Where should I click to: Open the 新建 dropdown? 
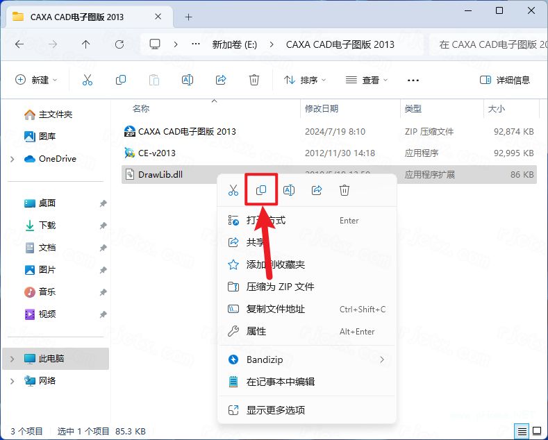[x=36, y=80]
